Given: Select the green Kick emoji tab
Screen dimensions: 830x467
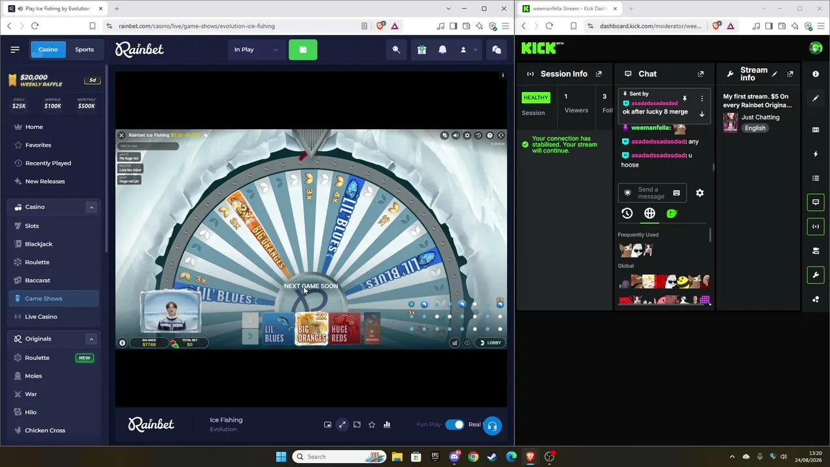Looking at the screenshot, I should (672, 213).
